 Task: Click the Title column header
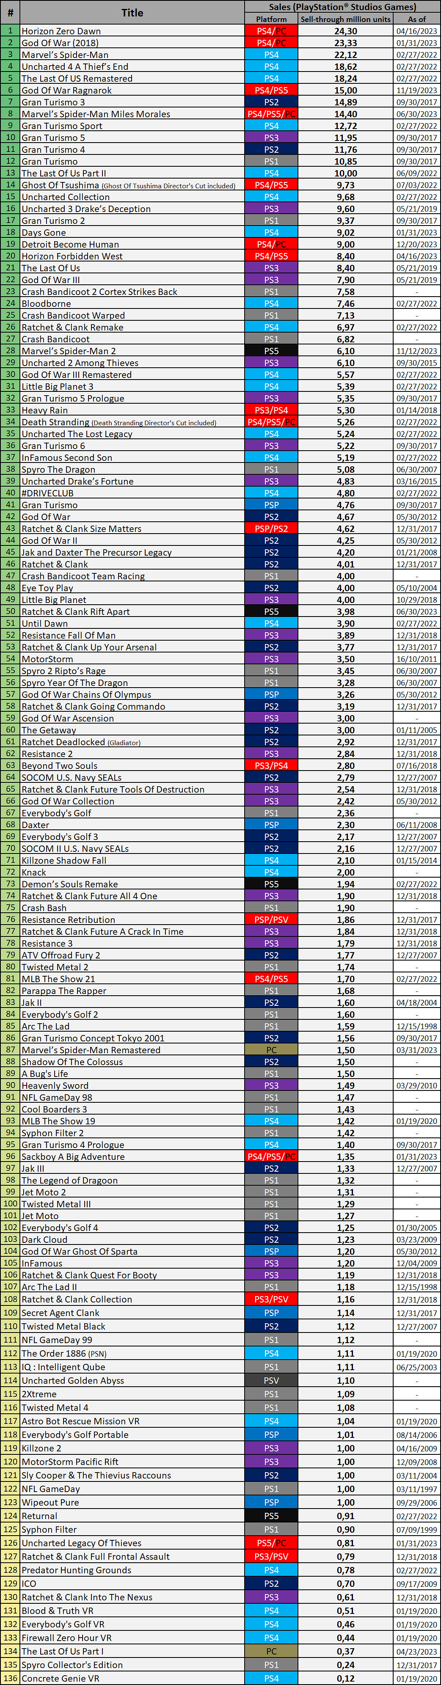tap(132, 12)
